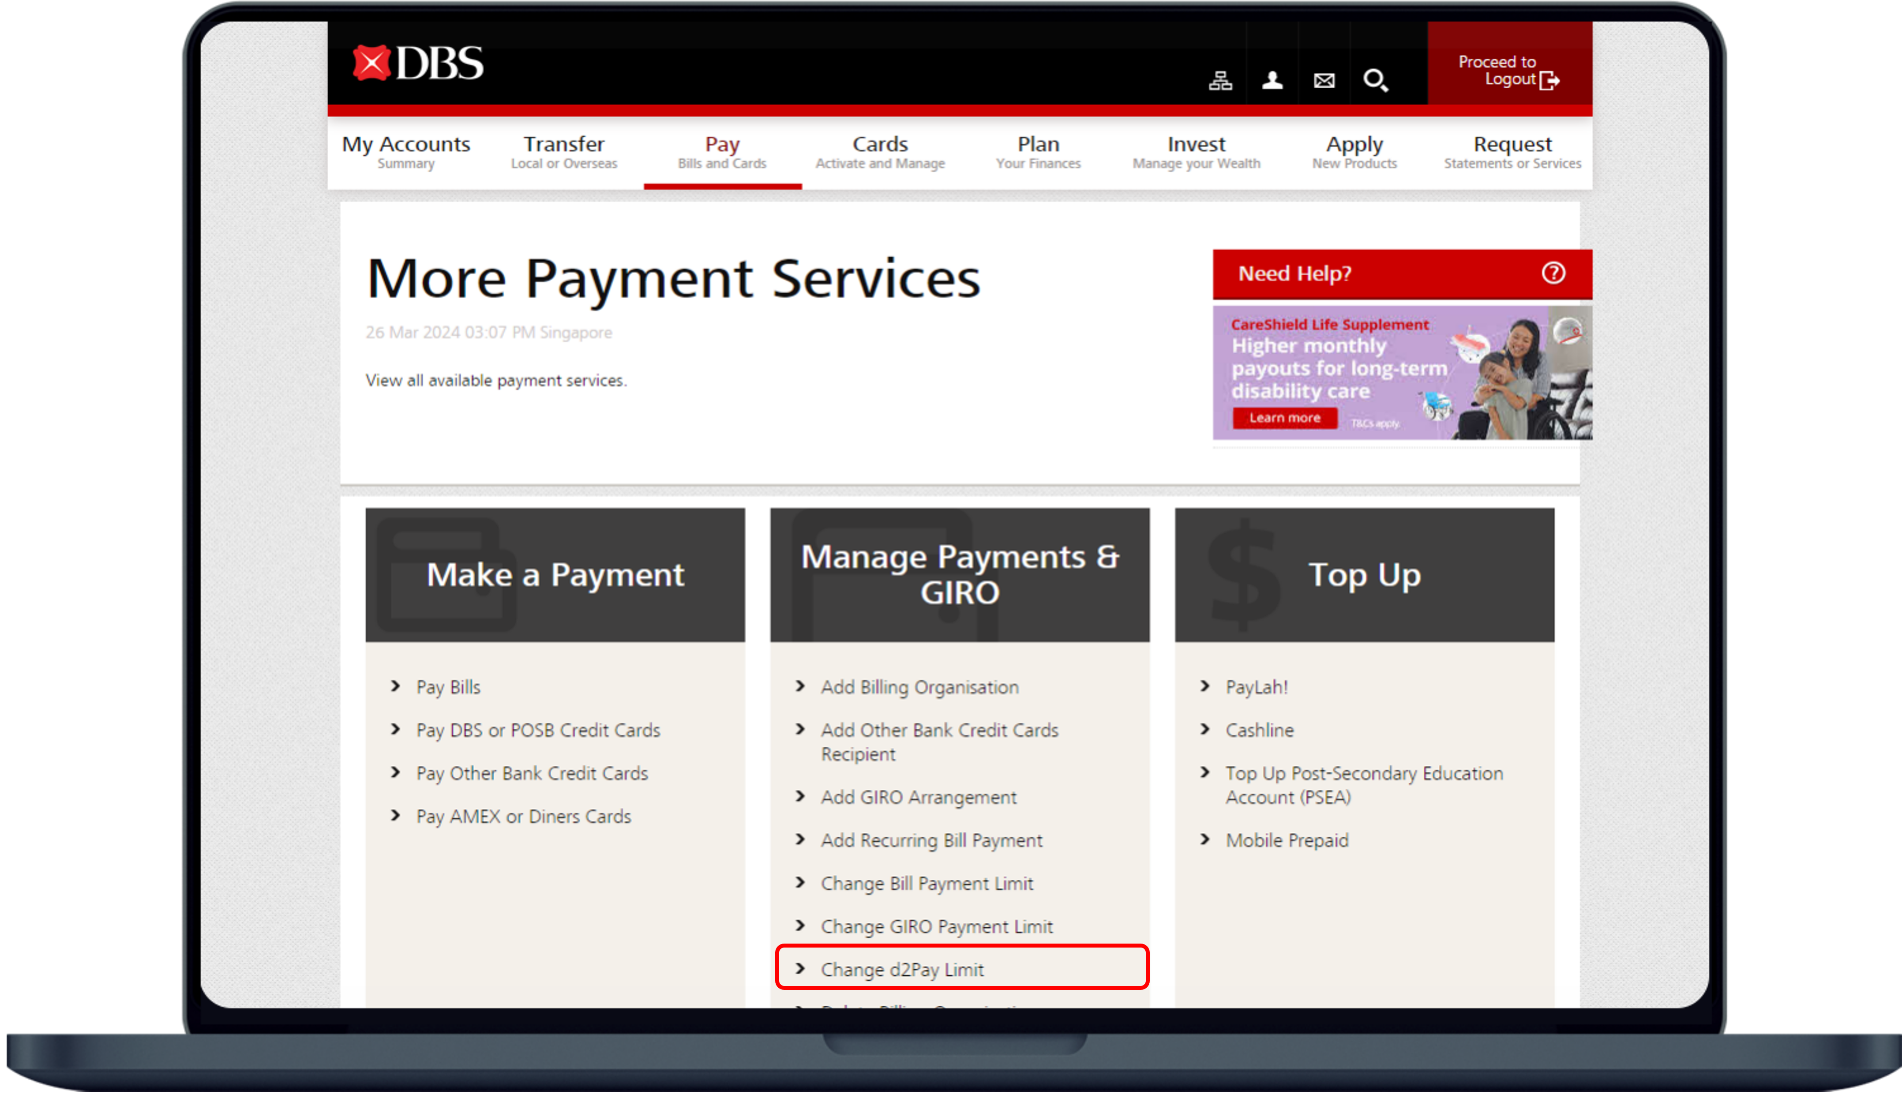Click chevron beside PayLah!
The width and height of the screenshot is (1902, 1094).
1204,686
